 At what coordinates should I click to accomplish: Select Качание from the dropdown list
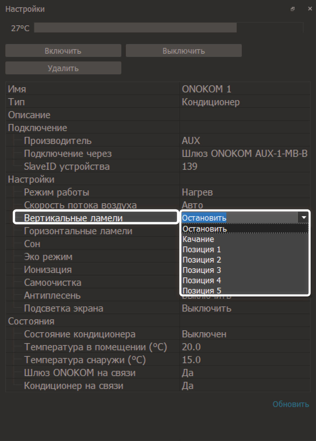point(199,239)
